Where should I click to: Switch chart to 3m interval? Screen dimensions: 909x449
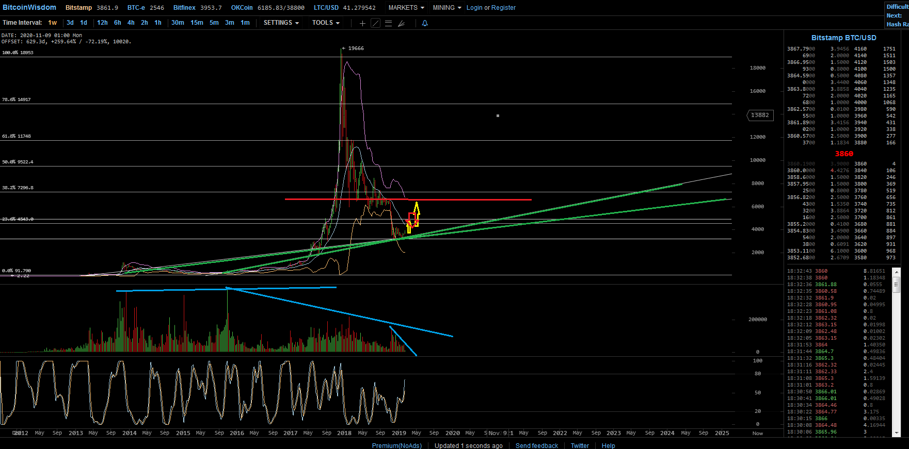point(230,23)
